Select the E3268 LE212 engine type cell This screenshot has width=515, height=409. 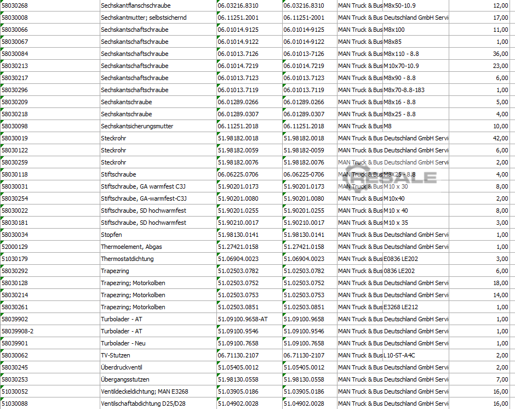click(415, 307)
